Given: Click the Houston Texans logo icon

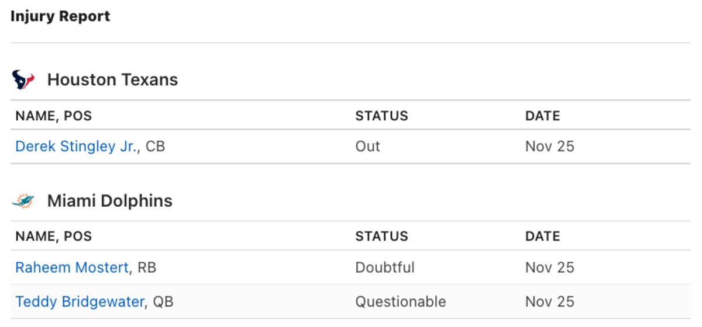Looking at the screenshot, I should (23, 79).
